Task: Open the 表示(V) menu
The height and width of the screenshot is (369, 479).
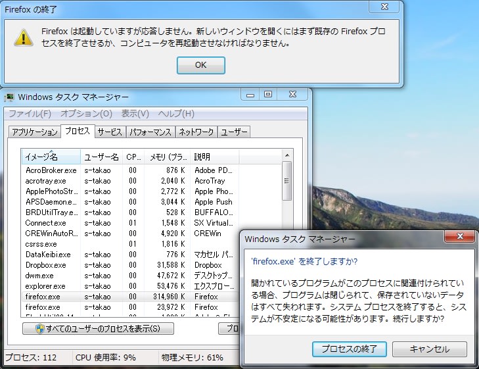Action: (x=135, y=114)
